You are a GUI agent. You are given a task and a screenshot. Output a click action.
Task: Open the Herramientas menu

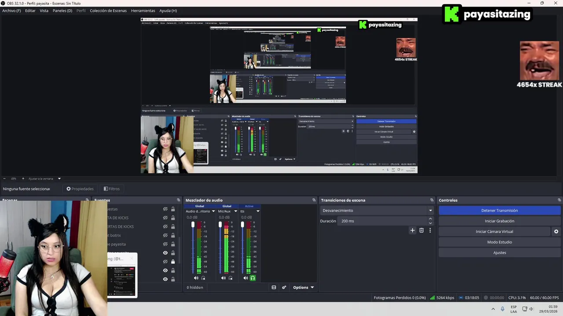143,11
